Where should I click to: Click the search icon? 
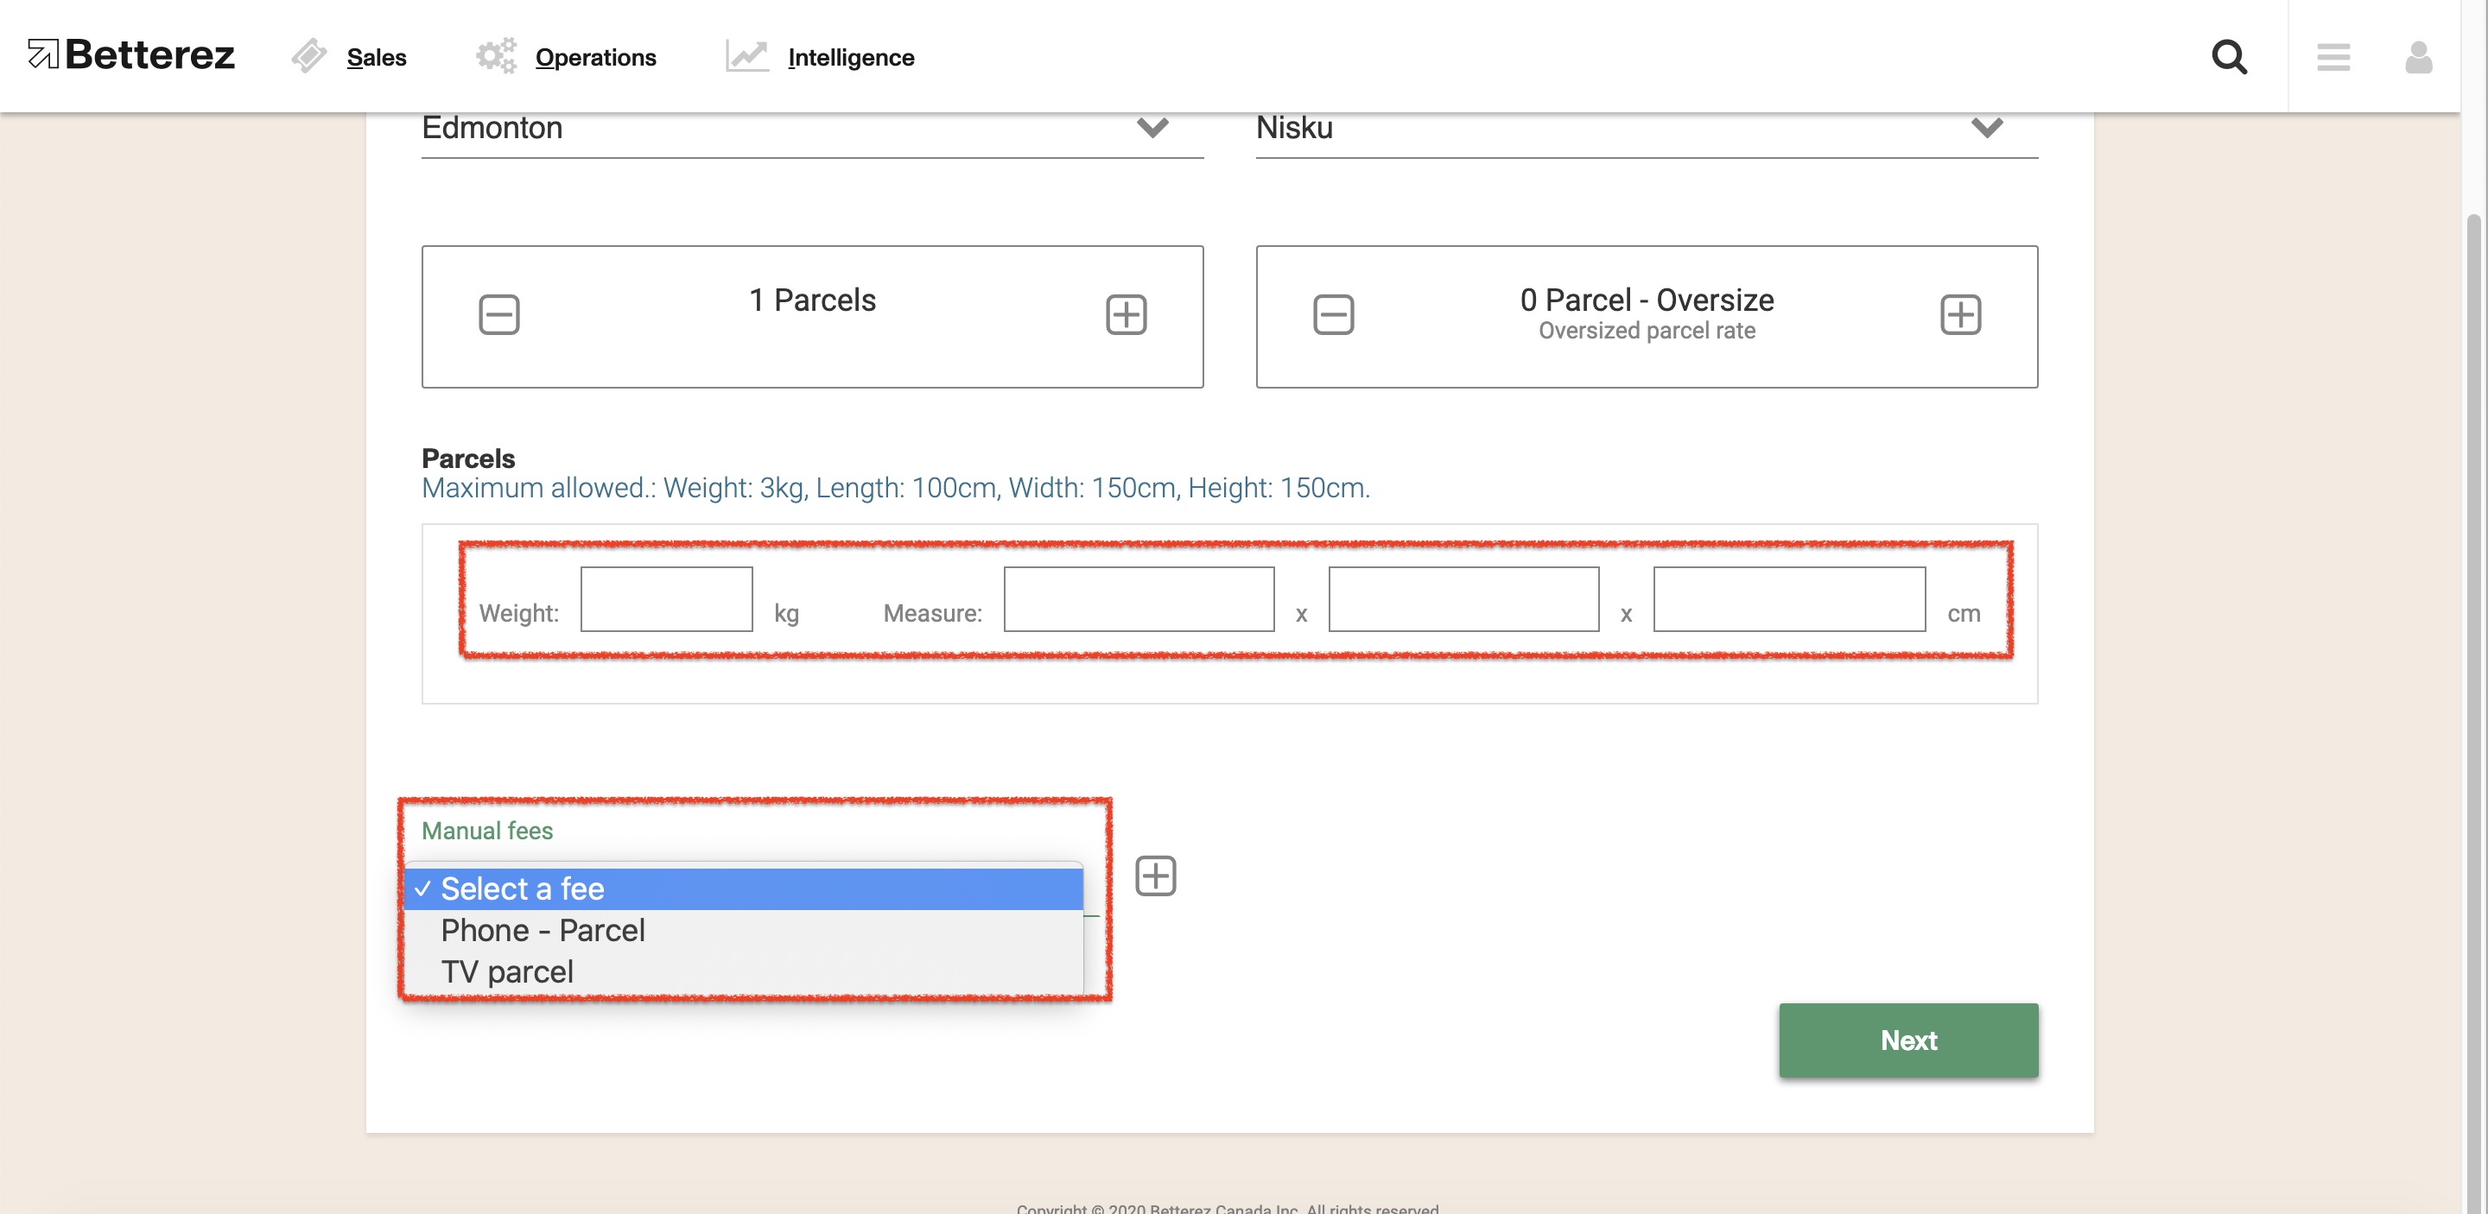tap(2230, 55)
